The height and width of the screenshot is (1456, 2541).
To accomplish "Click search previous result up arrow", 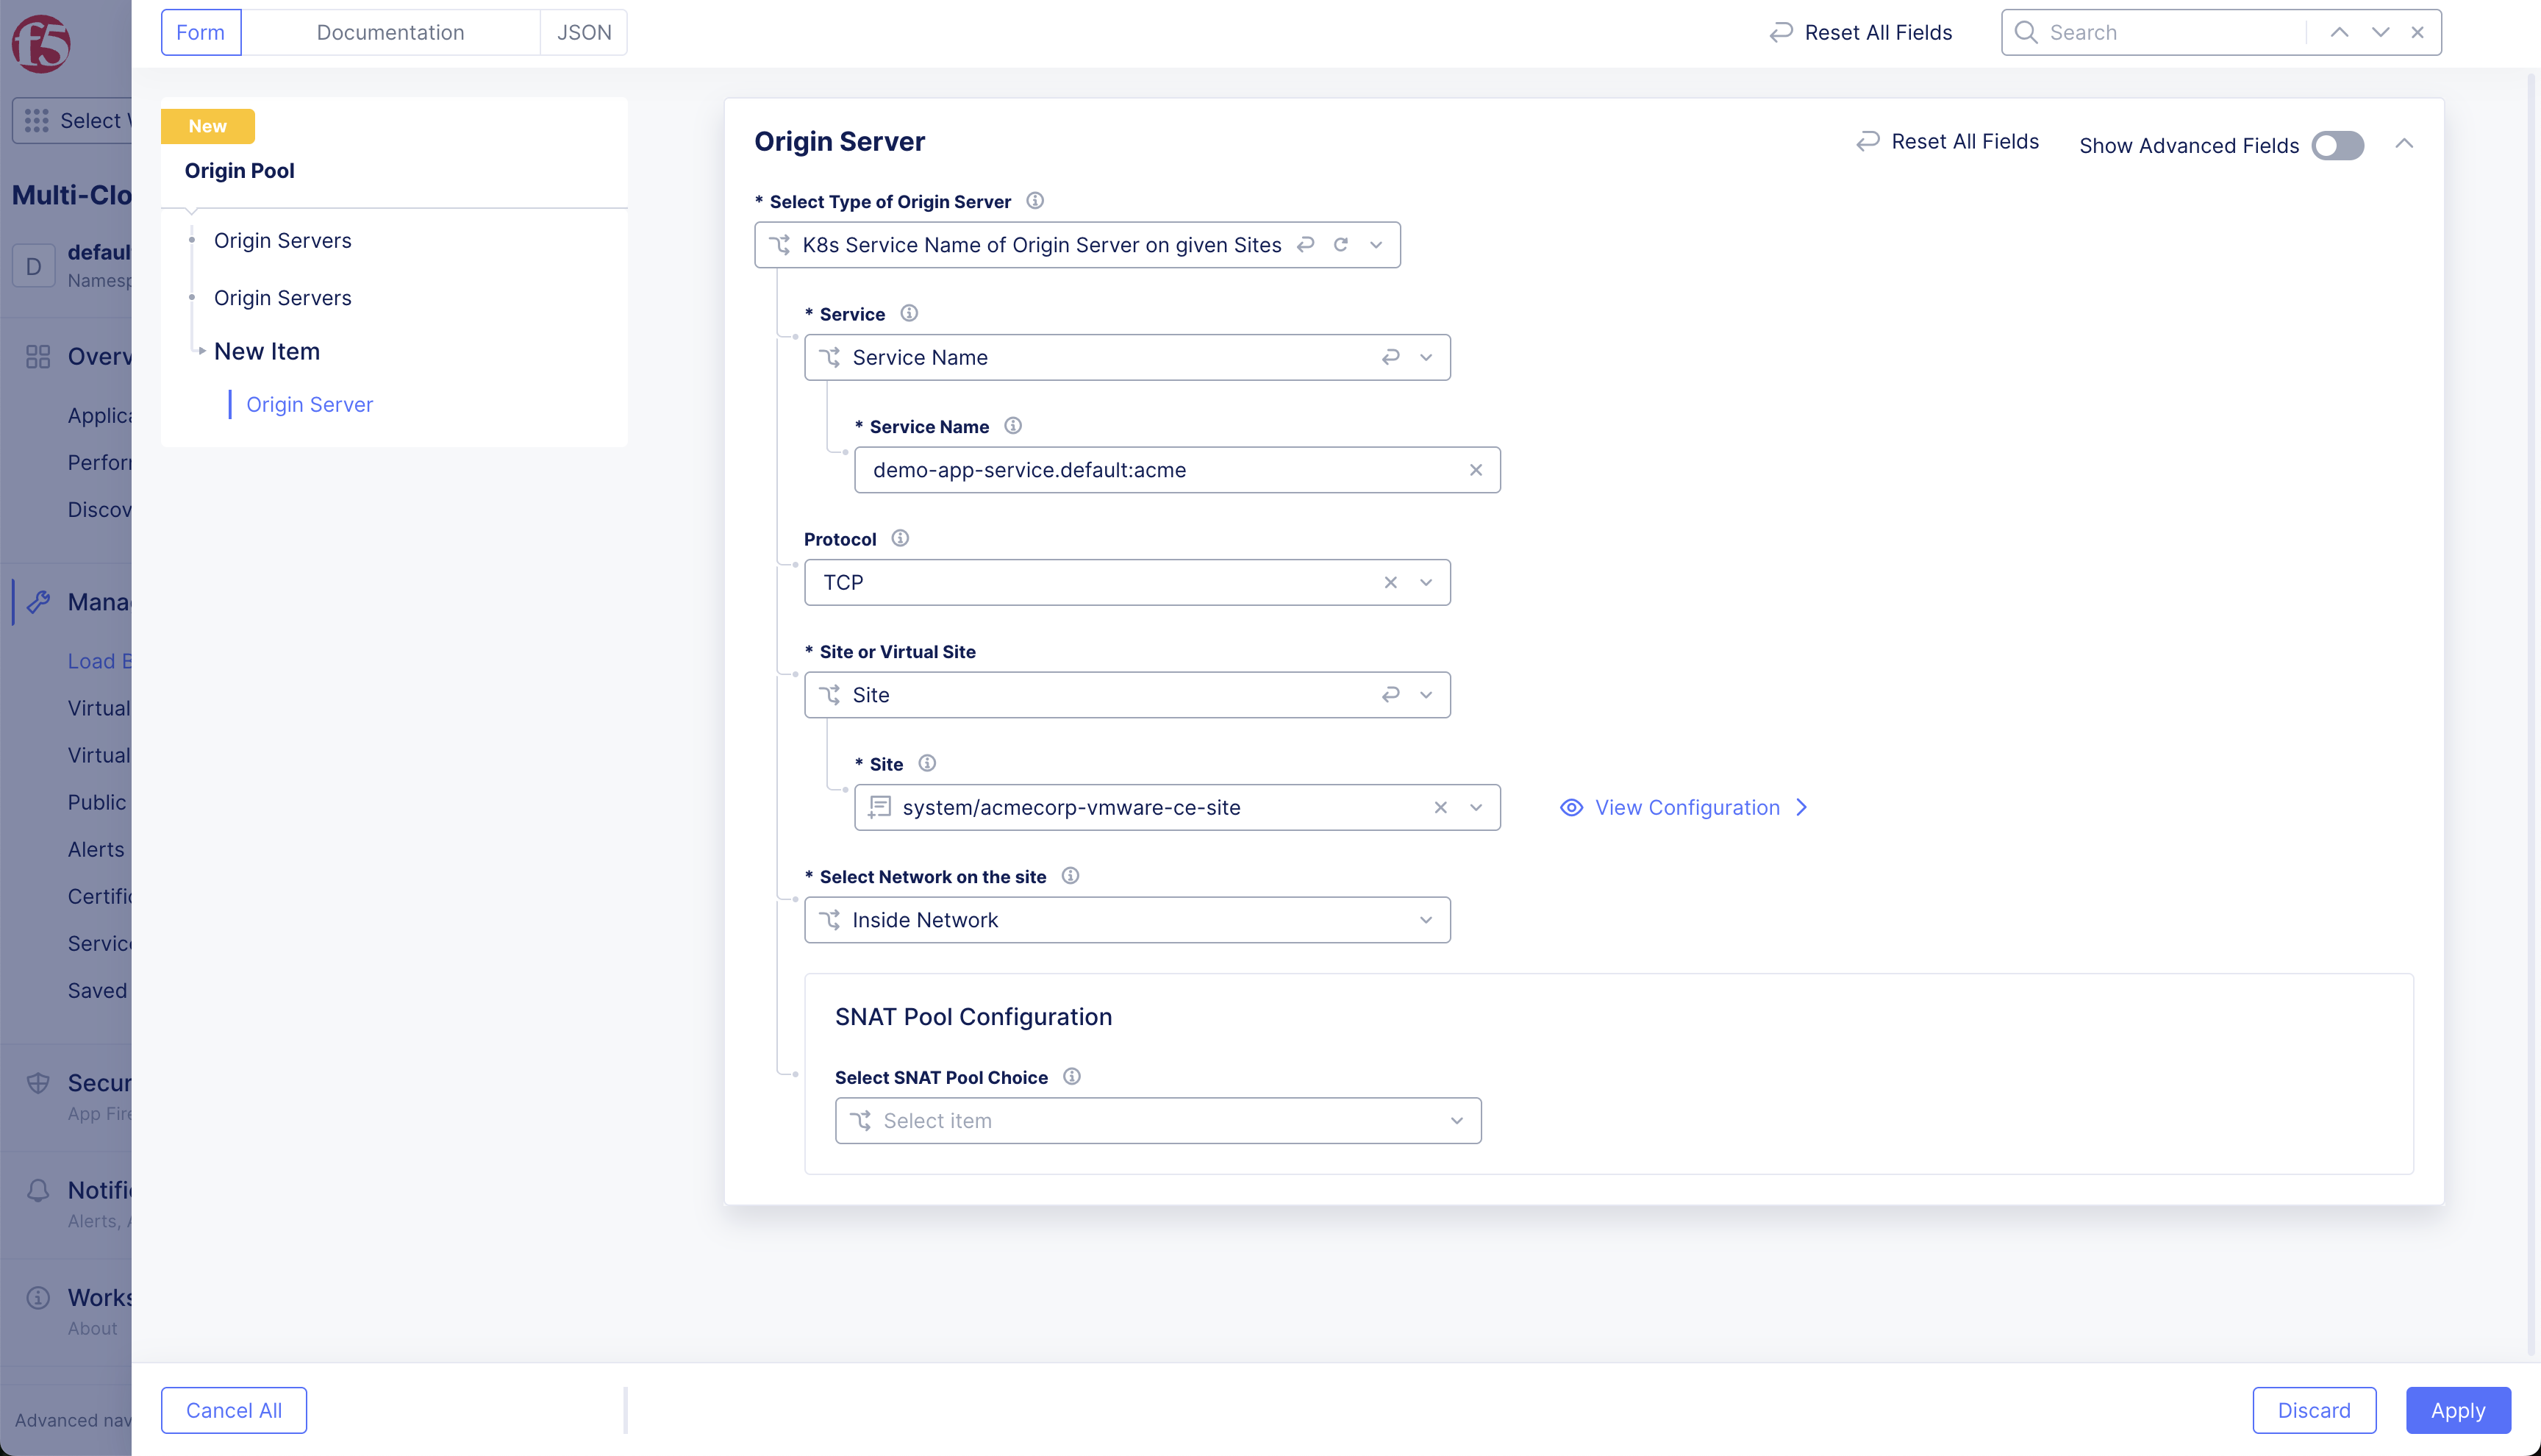I will [2339, 32].
